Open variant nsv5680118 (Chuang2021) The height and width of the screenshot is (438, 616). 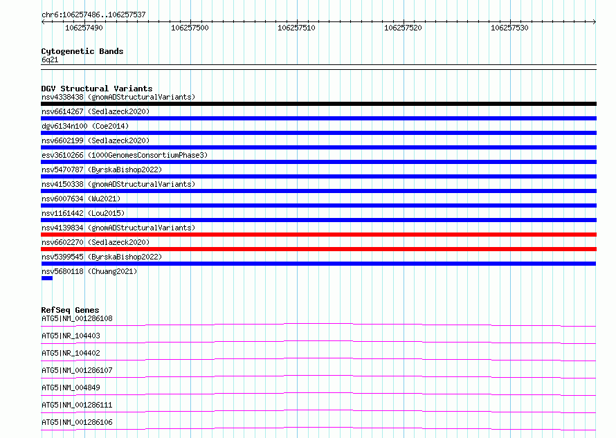click(89, 271)
